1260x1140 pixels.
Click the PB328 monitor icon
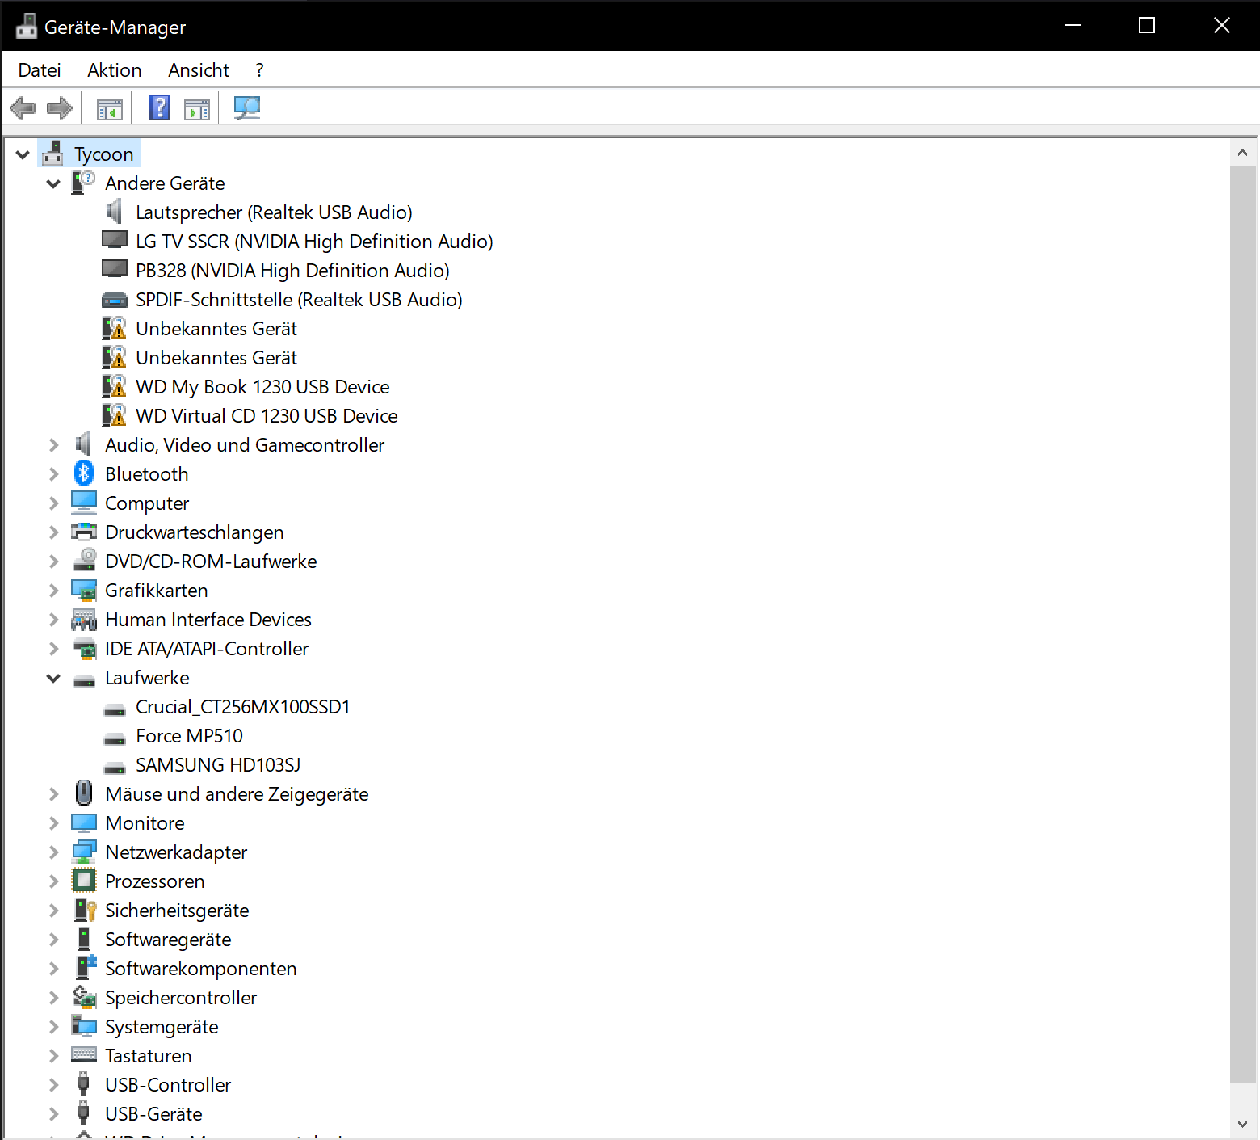click(115, 269)
